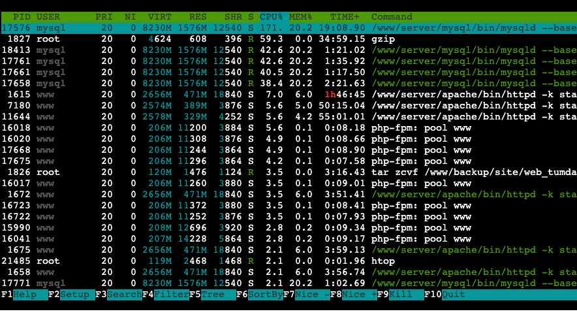The image size is (577, 320).
Task: Select php-fpm row PID 16722
Action: coord(289,217)
